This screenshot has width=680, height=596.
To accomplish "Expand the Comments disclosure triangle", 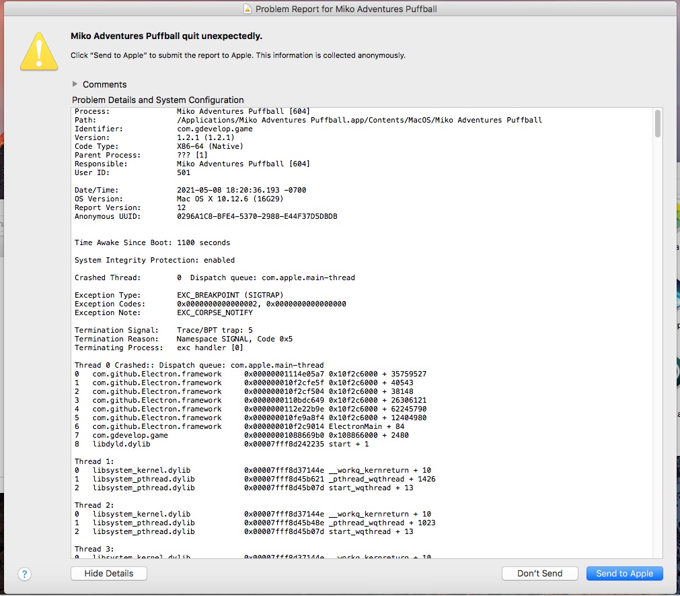I will coord(75,84).
